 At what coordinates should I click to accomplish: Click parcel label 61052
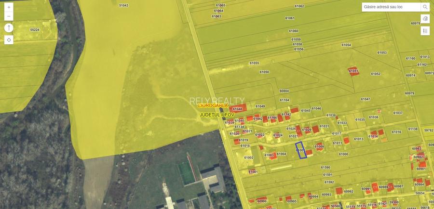[x=376, y=74]
